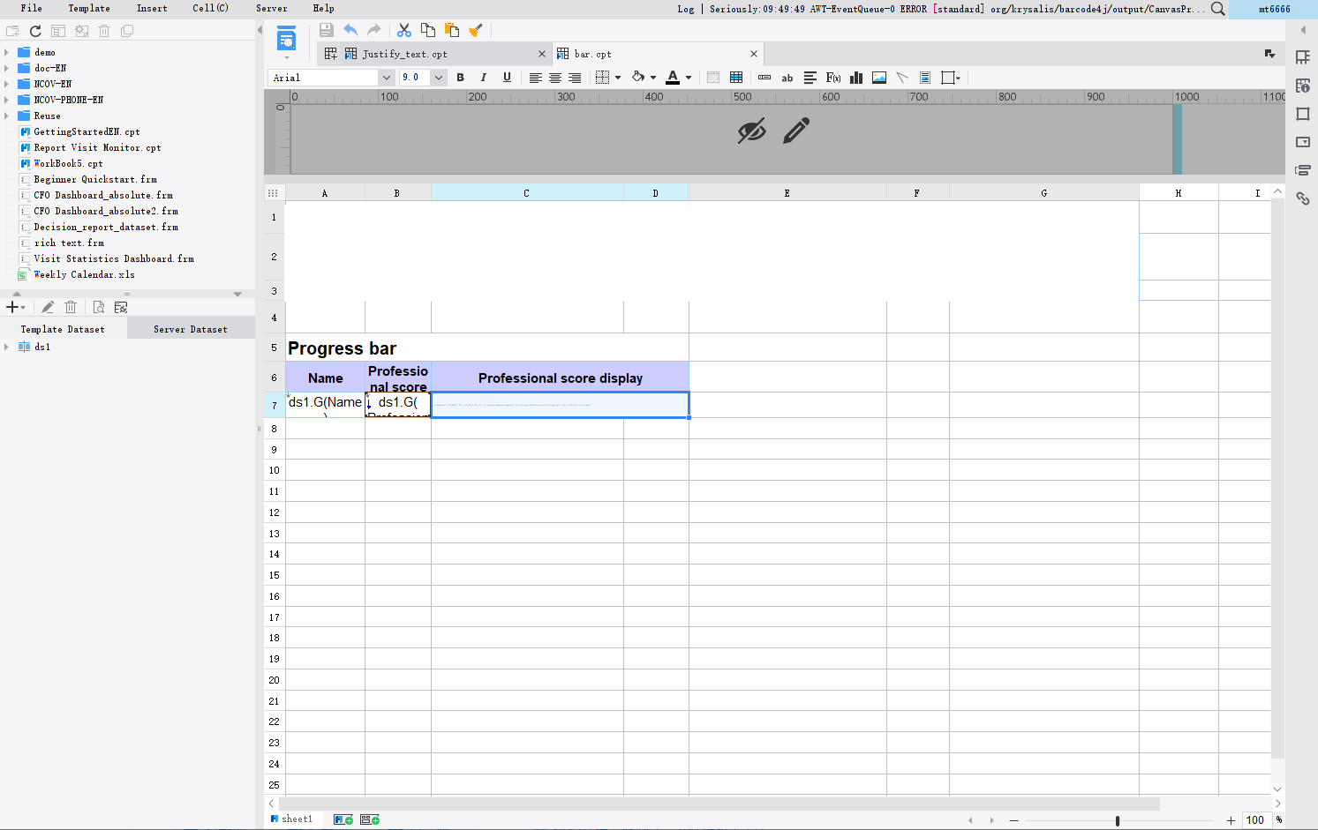Image resolution: width=1318 pixels, height=830 pixels.
Task: Switch to the Server Dataset tab
Action: coord(190,328)
